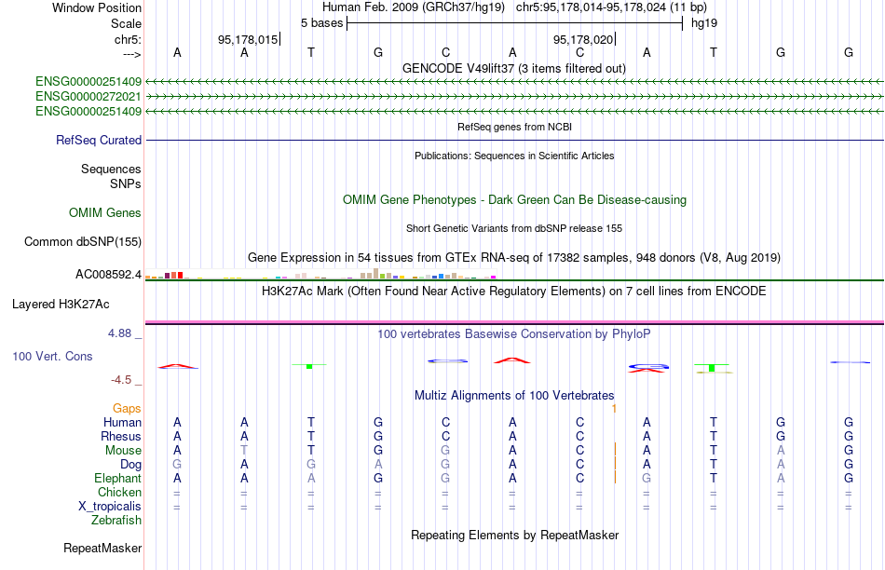Open Short Genetic Variants dbSNP 155 title
Screen dimensions: 885x570
point(514,228)
